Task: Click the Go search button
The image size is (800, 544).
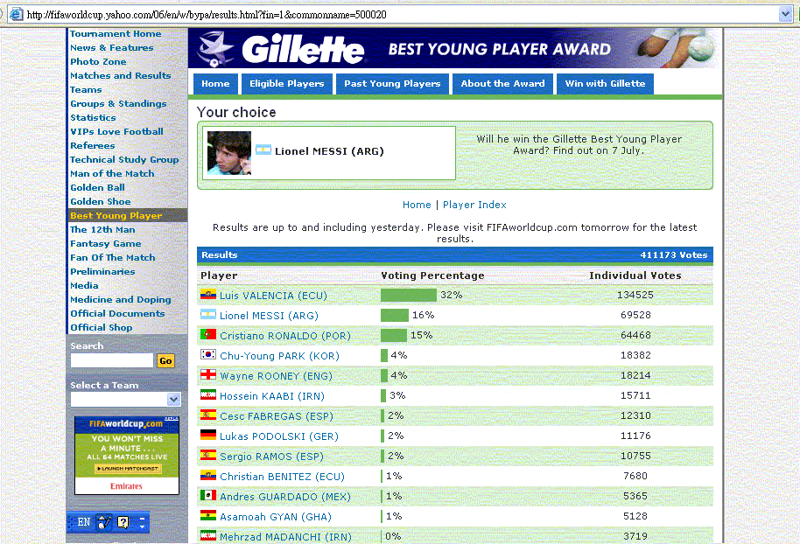Action: point(165,361)
